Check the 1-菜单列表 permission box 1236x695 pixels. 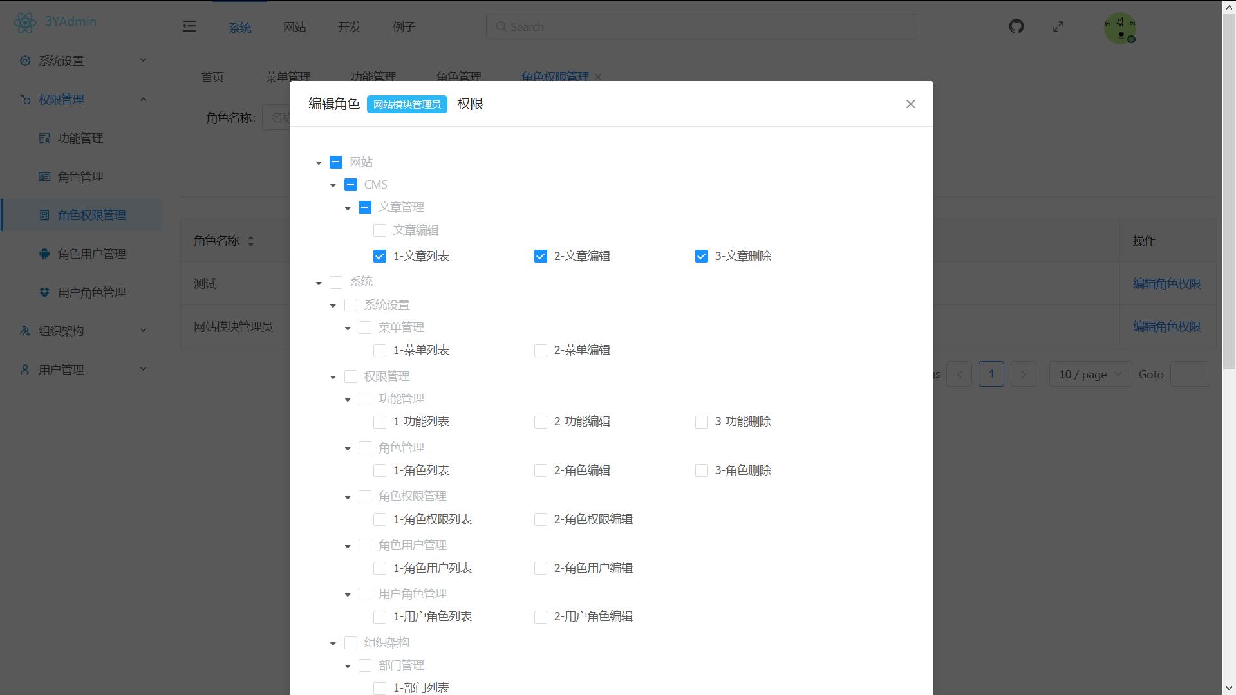[380, 350]
